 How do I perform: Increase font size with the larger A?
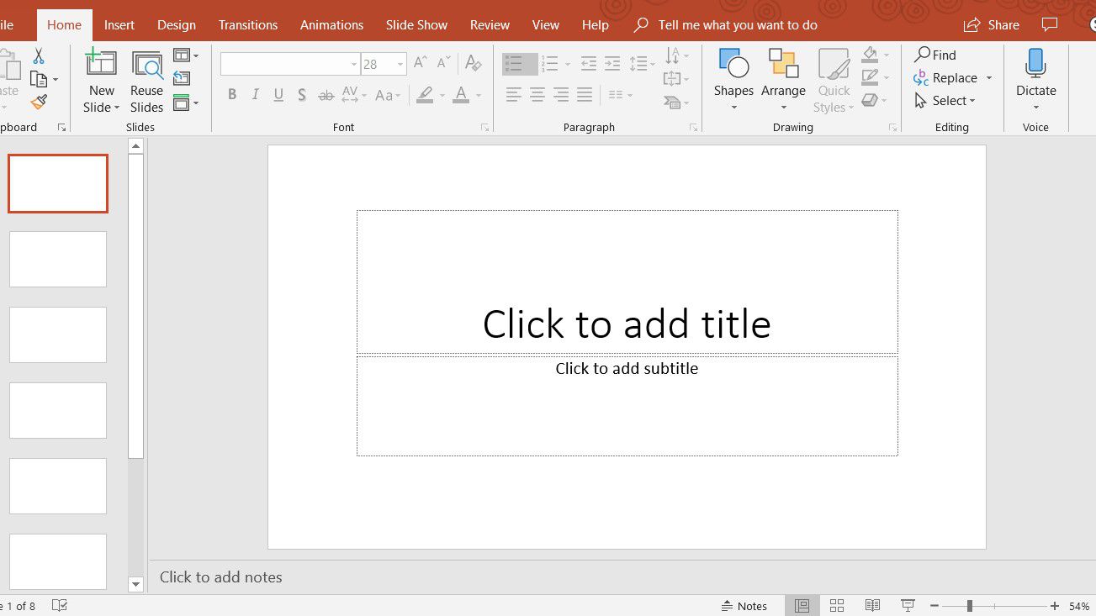(x=421, y=63)
